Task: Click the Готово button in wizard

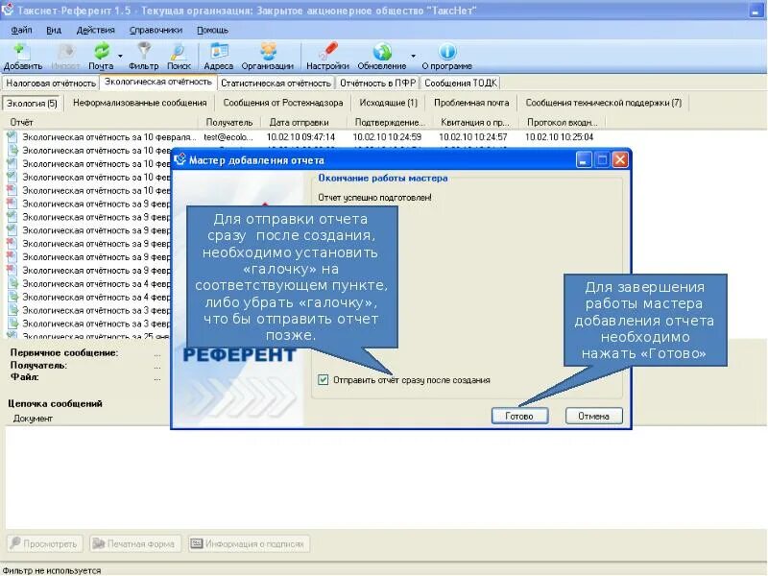Action: (x=519, y=416)
